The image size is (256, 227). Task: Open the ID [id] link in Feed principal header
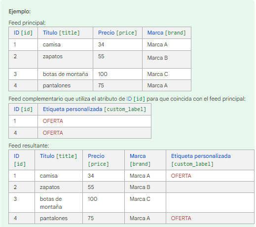click(23, 33)
